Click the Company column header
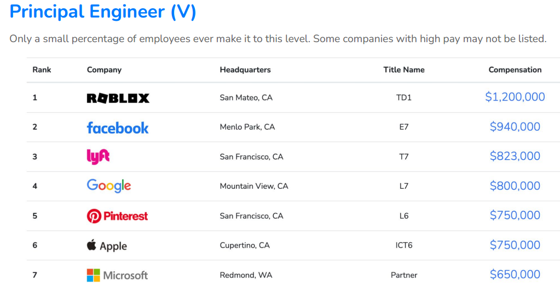 (104, 69)
